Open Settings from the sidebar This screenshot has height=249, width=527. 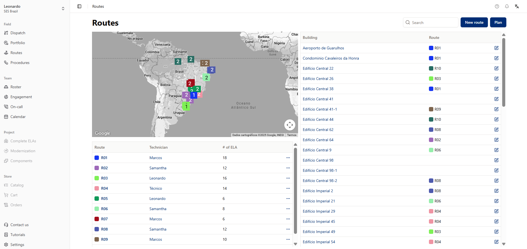coord(17,245)
